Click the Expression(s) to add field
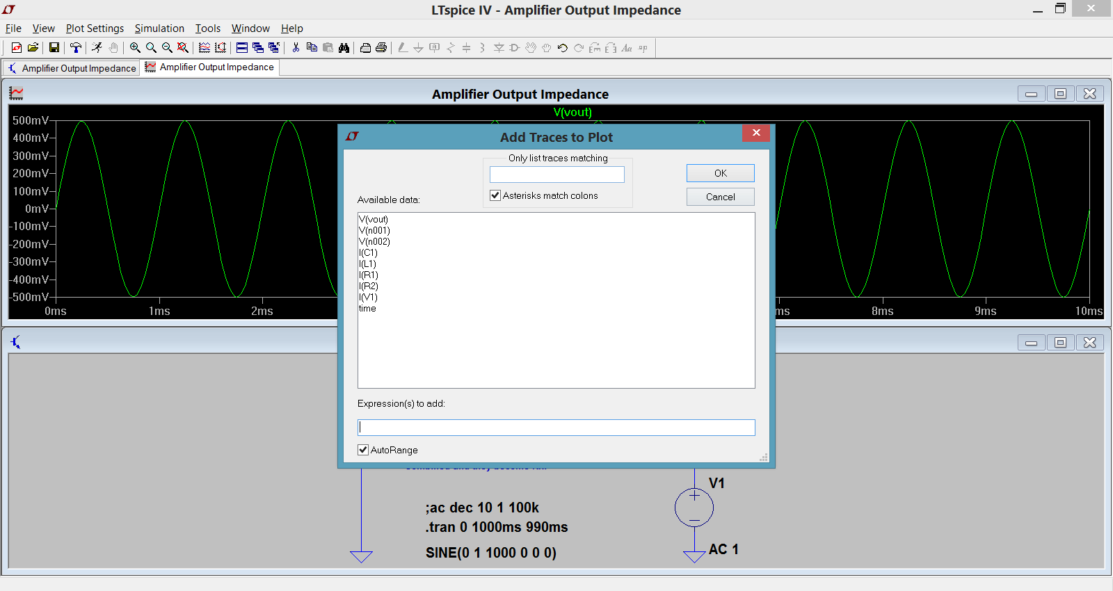This screenshot has width=1113, height=591. pos(556,428)
